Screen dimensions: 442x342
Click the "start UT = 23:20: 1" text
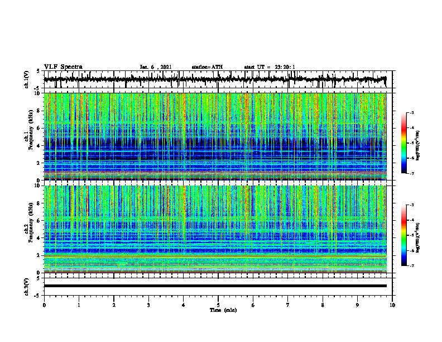click(x=270, y=67)
